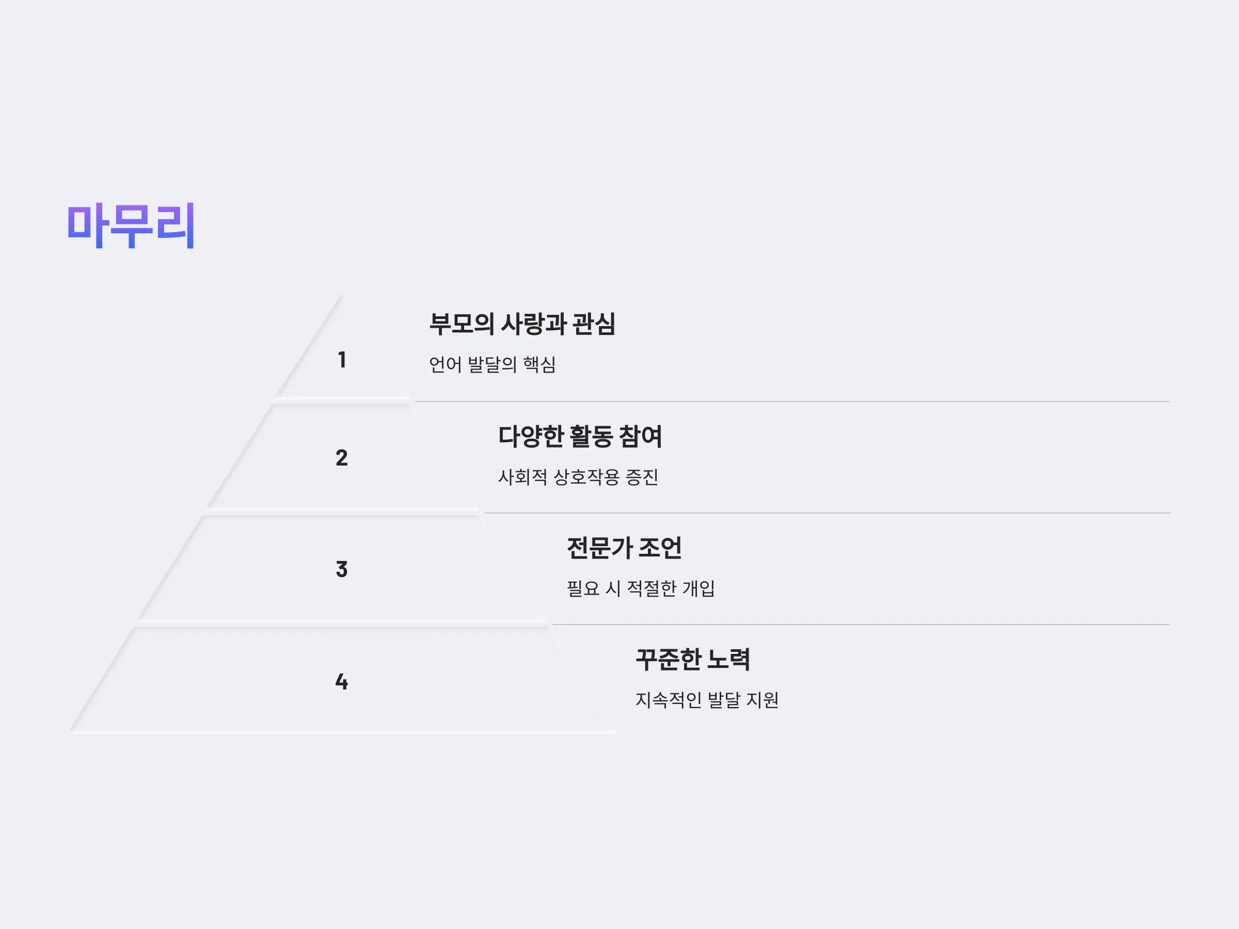Click the word 사랑과 in first heading
This screenshot has width=1239, height=929.
coord(533,324)
